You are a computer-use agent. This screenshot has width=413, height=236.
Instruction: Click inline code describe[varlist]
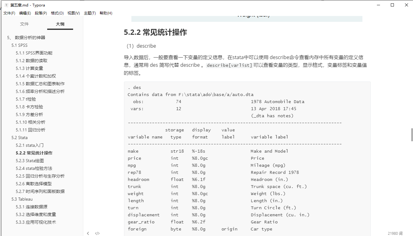[229, 65]
